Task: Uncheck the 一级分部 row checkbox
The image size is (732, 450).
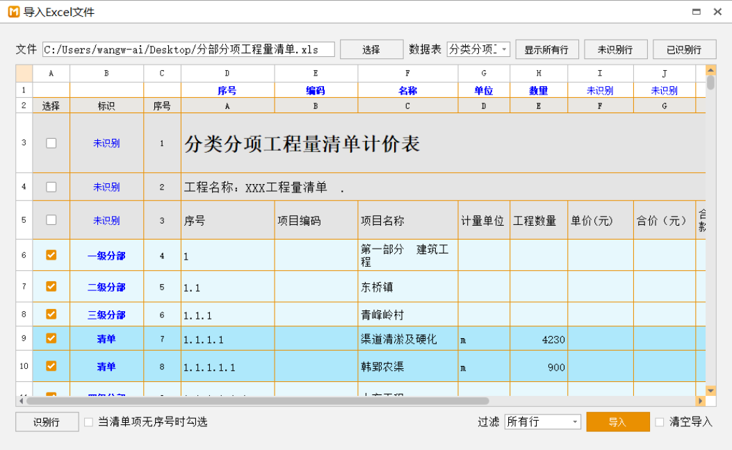Action: (51, 255)
